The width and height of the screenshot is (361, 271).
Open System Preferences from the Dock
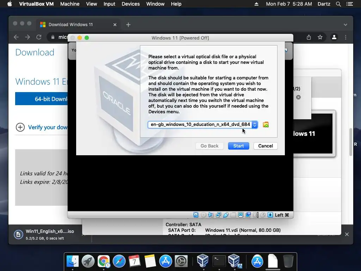point(181,261)
